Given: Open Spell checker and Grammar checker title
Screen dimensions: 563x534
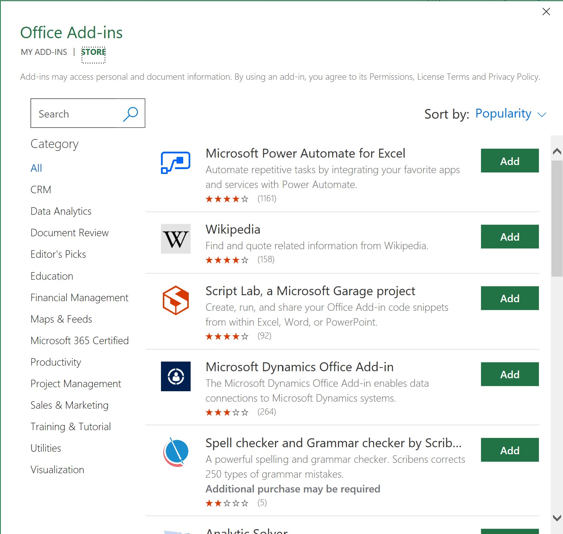Looking at the screenshot, I should point(333,443).
